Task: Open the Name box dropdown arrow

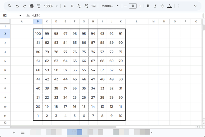Action: pyautogui.click(x=20, y=16)
